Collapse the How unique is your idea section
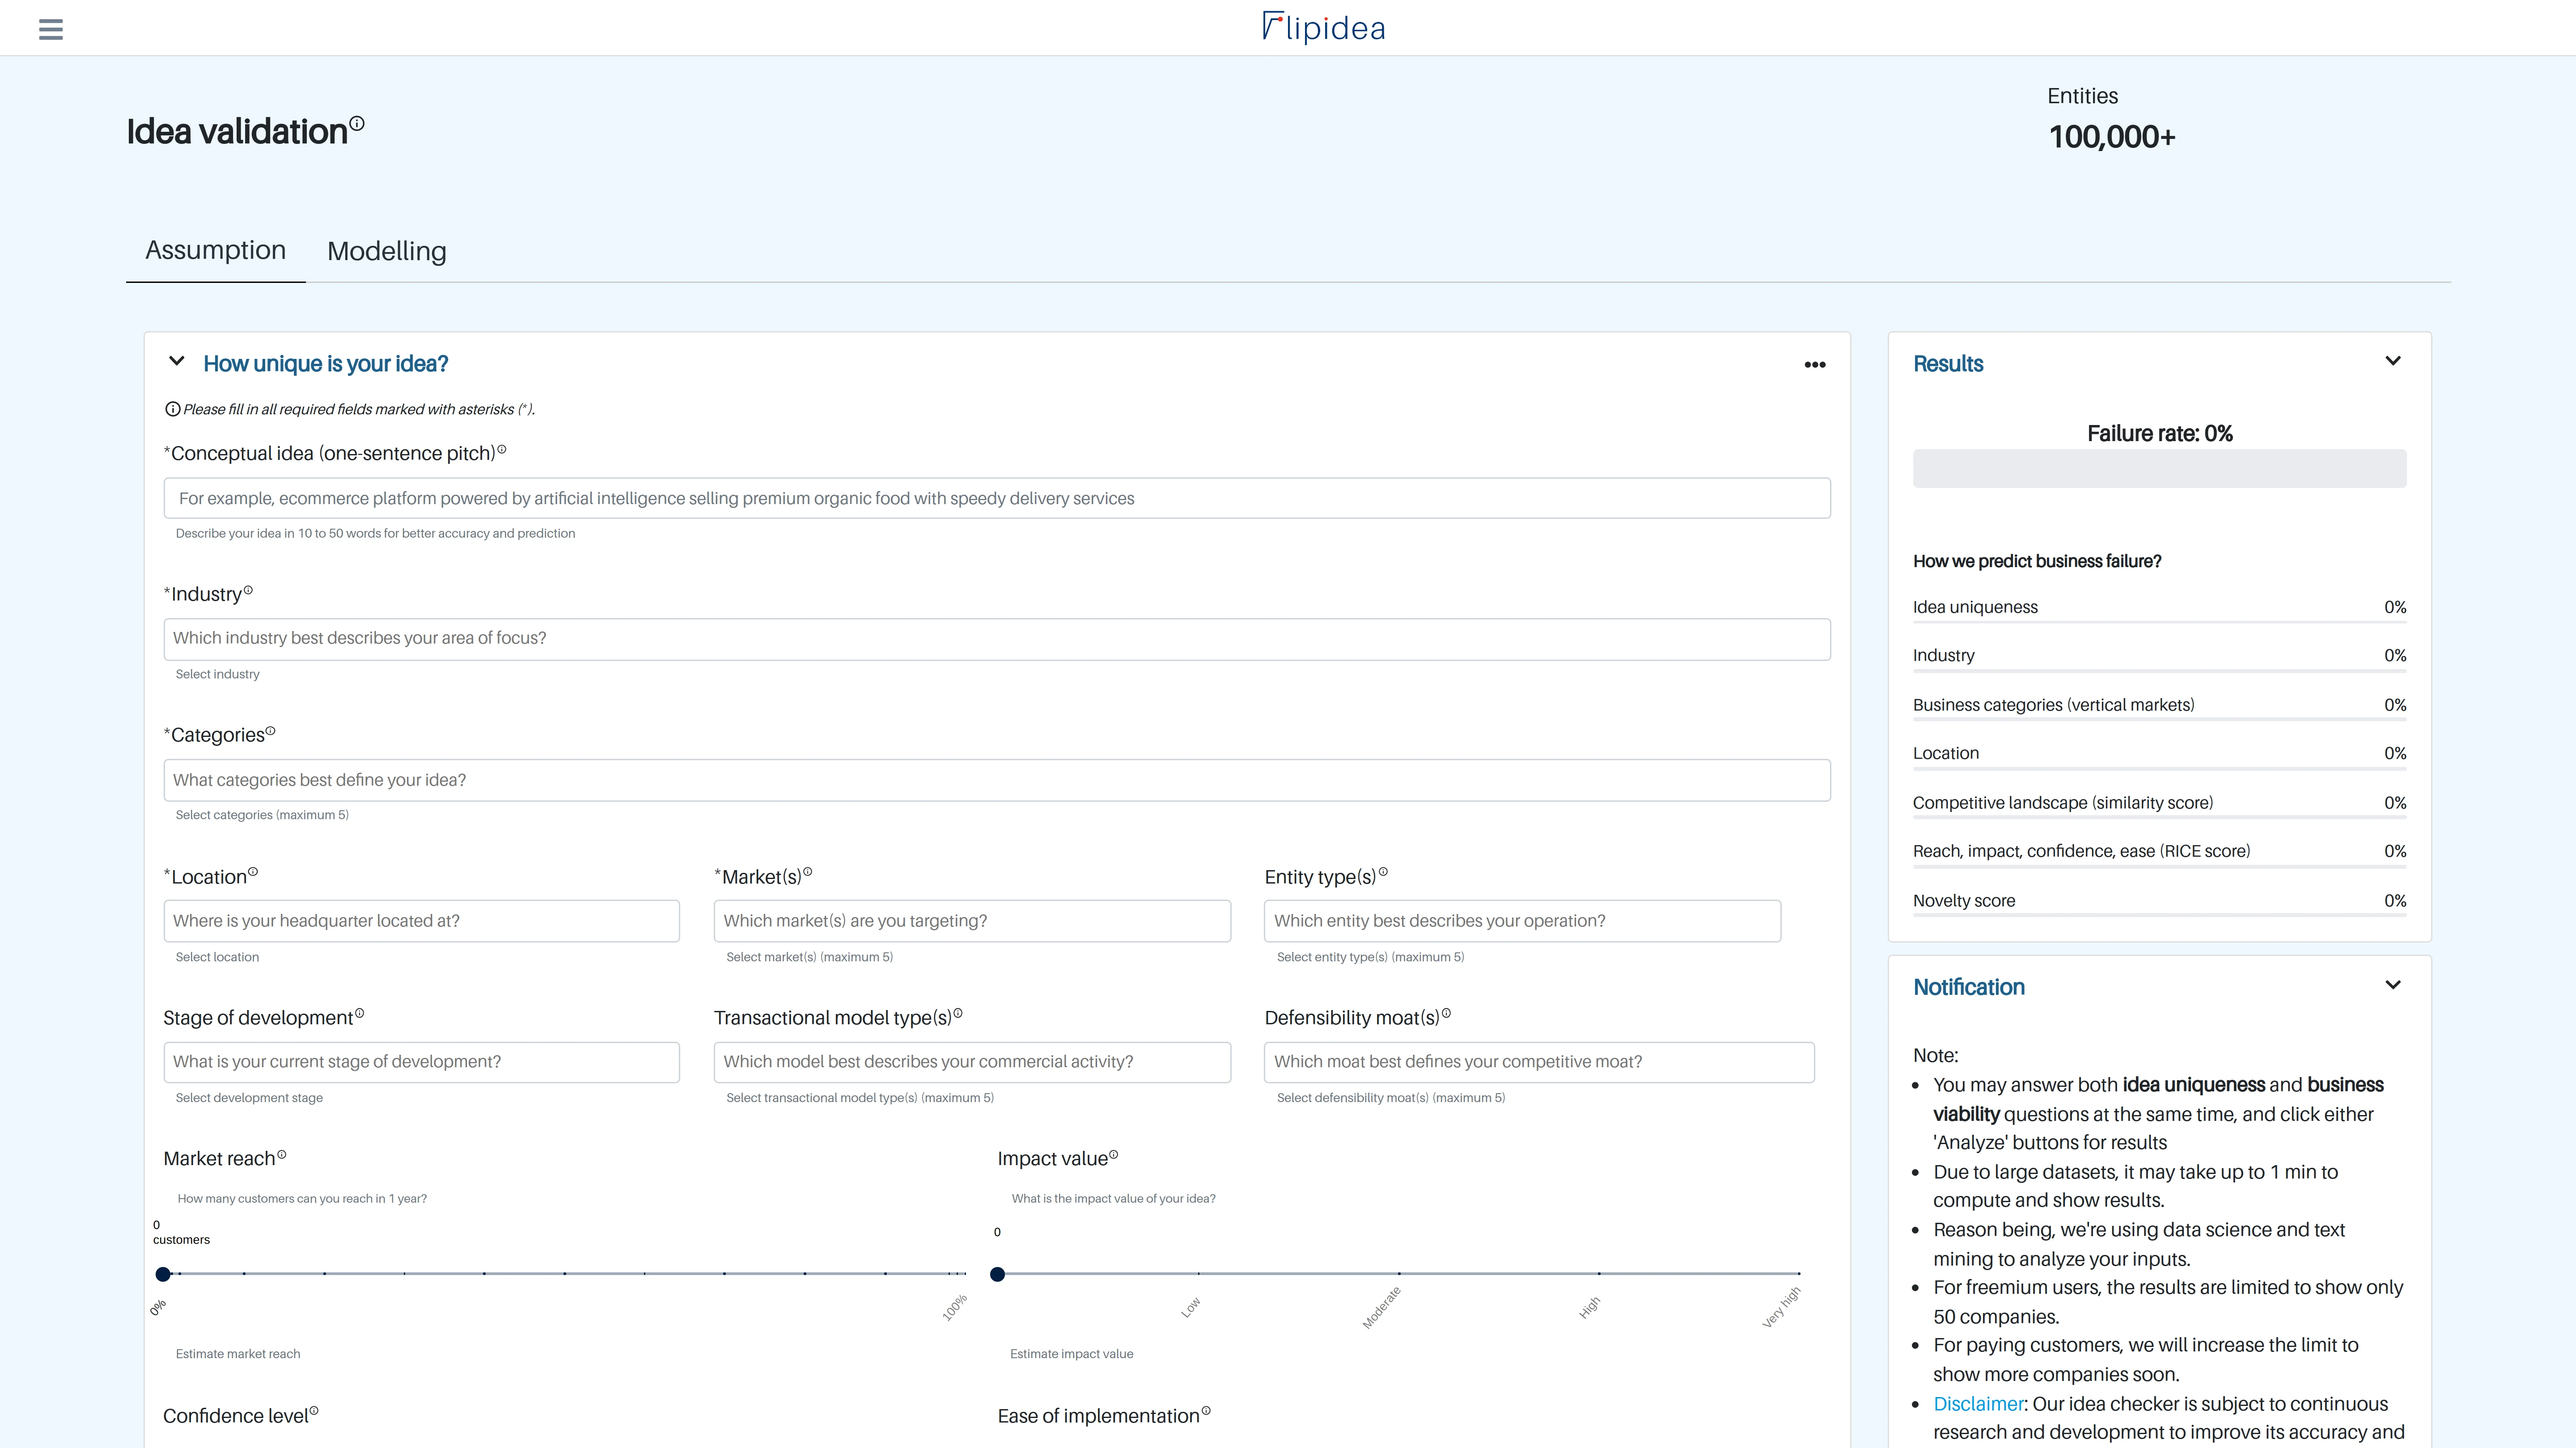The image size is (2576, 1448). 177,362
